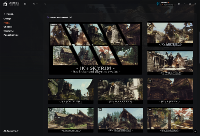Go back via Назад

point(9,14)
